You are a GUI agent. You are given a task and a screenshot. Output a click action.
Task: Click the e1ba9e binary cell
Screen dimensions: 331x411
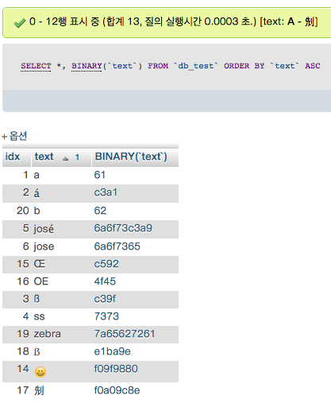113,351
